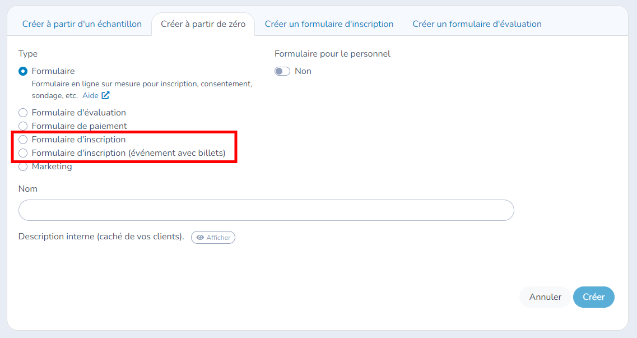Select the 'Formulaire' radio option
This screenshot has height=338, width=637.
(x=23, y=71)
